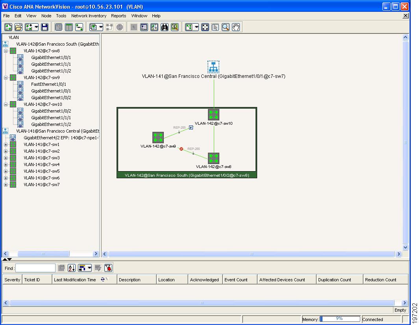419x325 pixels.
Task: Click in the Find input field
Action: tap(35, 268)
